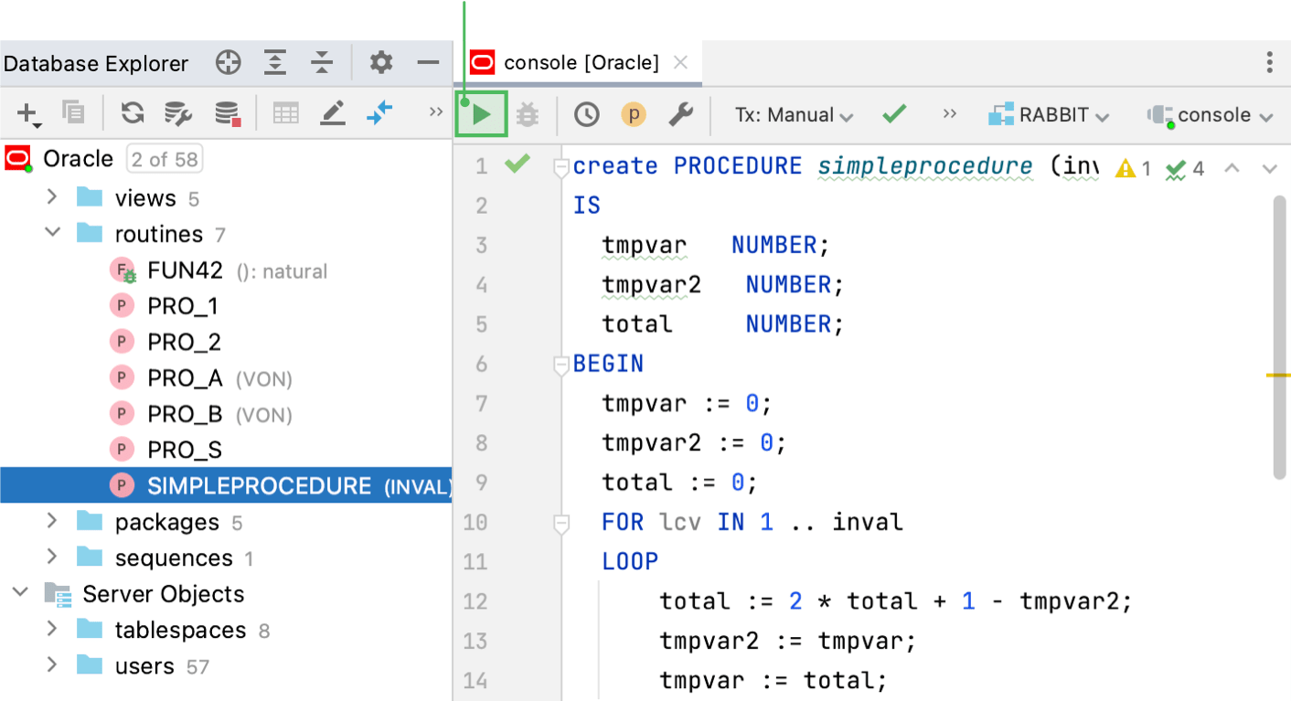
Task: Open query history clock icon
Action: pos(586,114)
